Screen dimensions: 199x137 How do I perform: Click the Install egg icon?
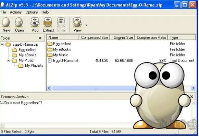[61, 22]
